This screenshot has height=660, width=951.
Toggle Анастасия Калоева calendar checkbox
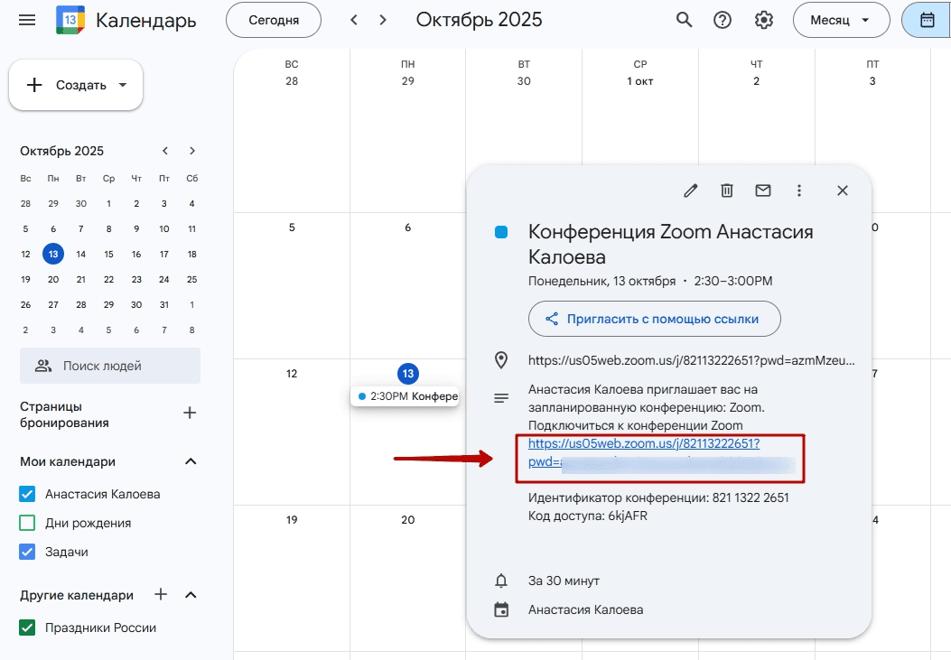click(x=27, y=494)
